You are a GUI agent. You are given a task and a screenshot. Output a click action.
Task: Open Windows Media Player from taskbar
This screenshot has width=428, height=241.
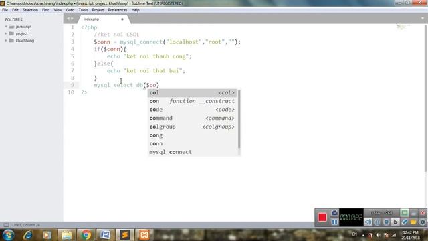47,235
